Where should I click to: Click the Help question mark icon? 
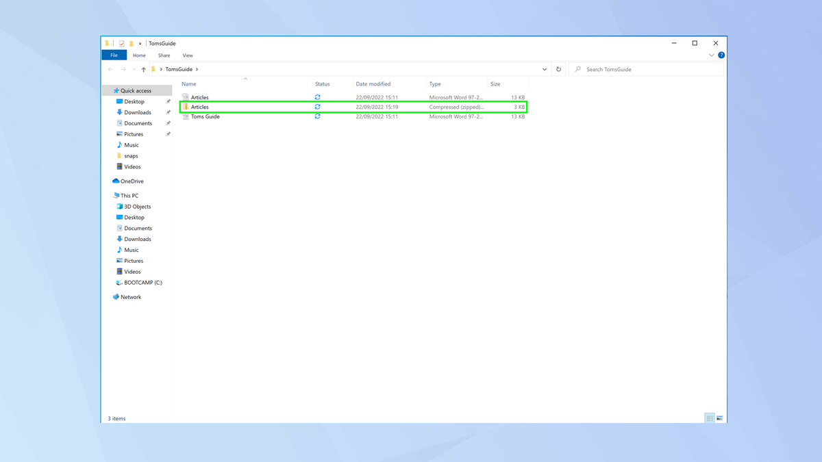(x=721, y=55)
